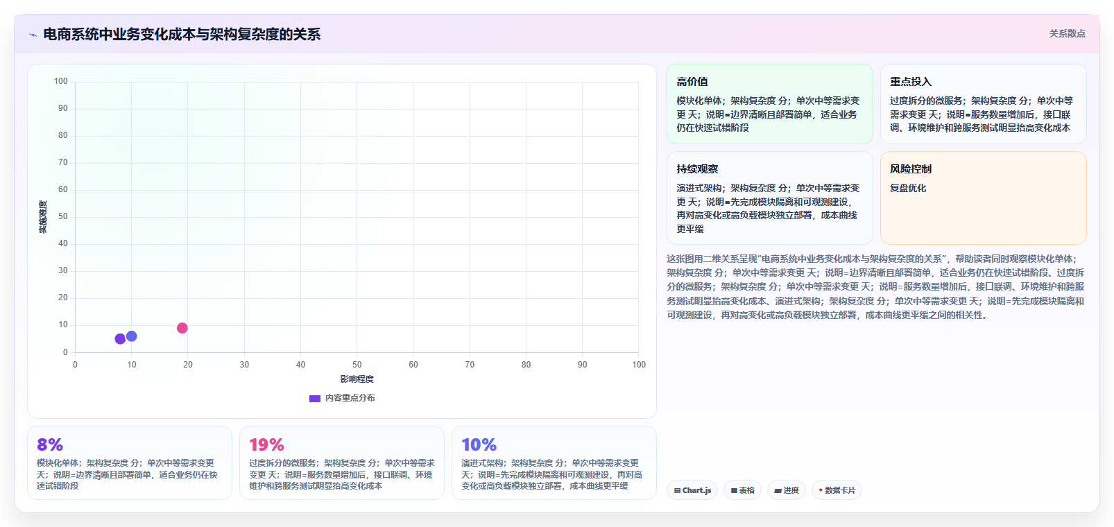1114x527 pixels.
Task: Open the 持续观察 card
Action: (x=770, y=198)
